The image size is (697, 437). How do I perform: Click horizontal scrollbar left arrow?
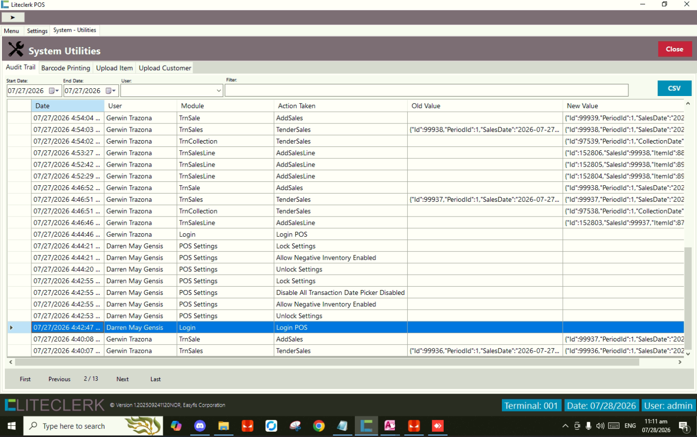(11, 362)
